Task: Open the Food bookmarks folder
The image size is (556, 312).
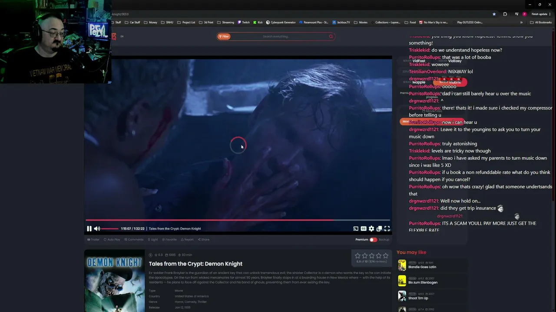Action: (410, 23)
